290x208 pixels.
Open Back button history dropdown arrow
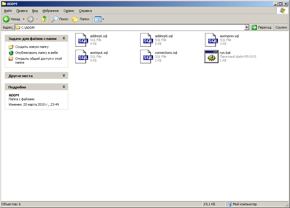(24, 19)
